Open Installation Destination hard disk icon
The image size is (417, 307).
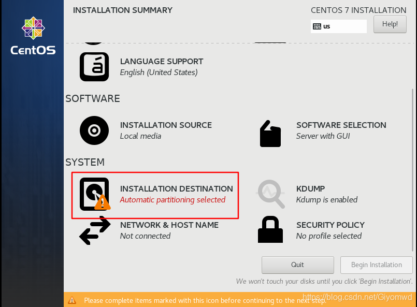95,194
